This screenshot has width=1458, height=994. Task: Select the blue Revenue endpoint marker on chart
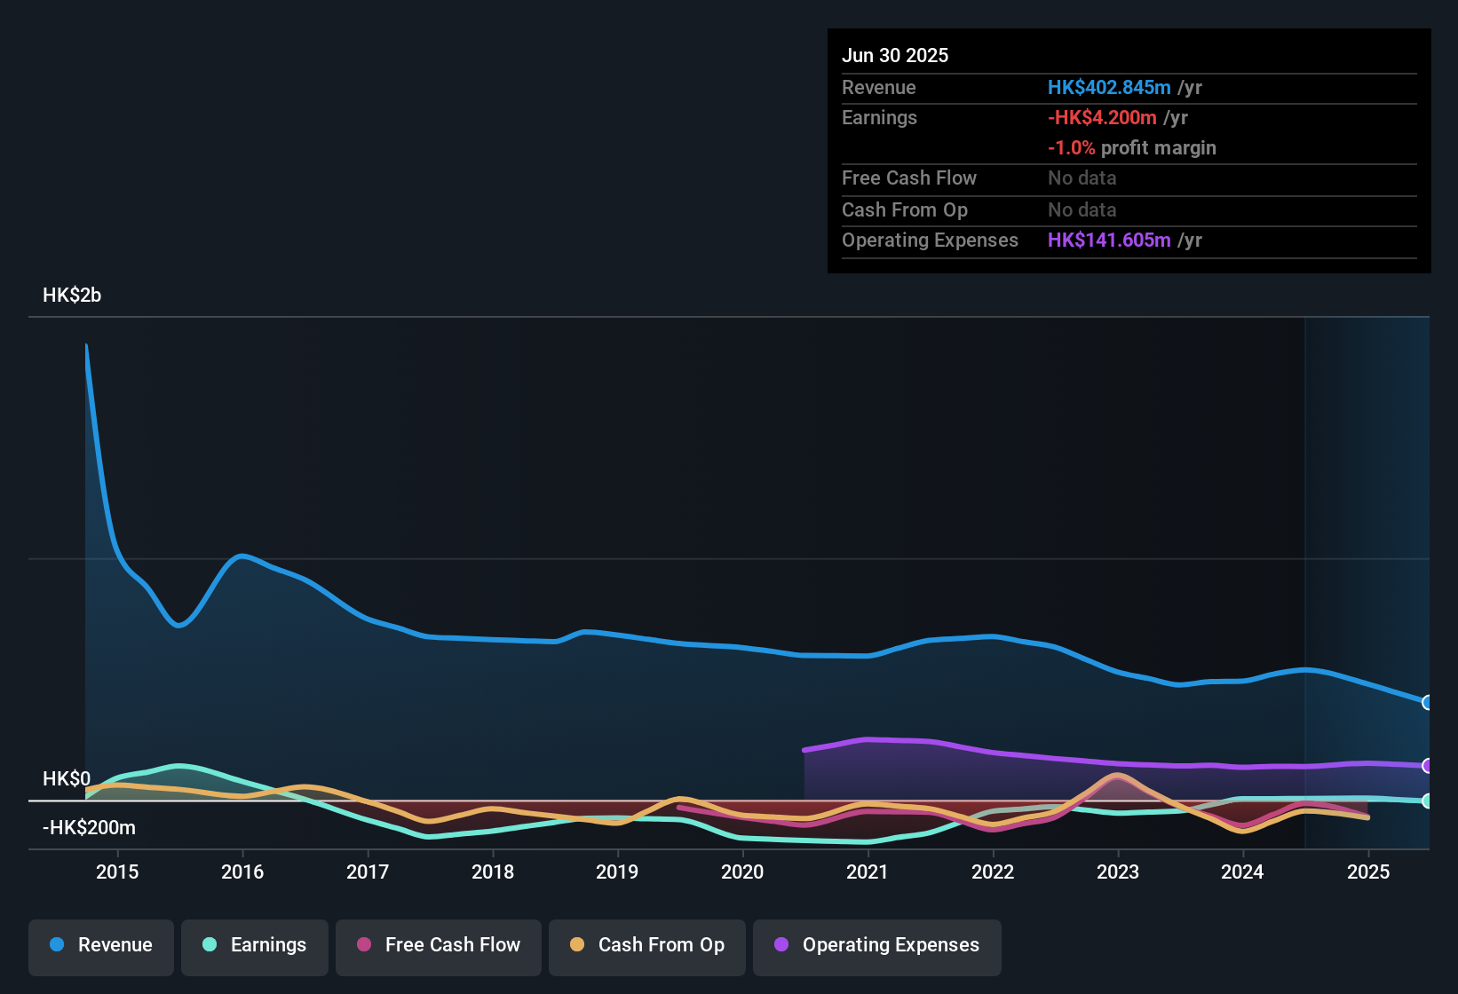pyautogui.click(x=1428, y=703)
